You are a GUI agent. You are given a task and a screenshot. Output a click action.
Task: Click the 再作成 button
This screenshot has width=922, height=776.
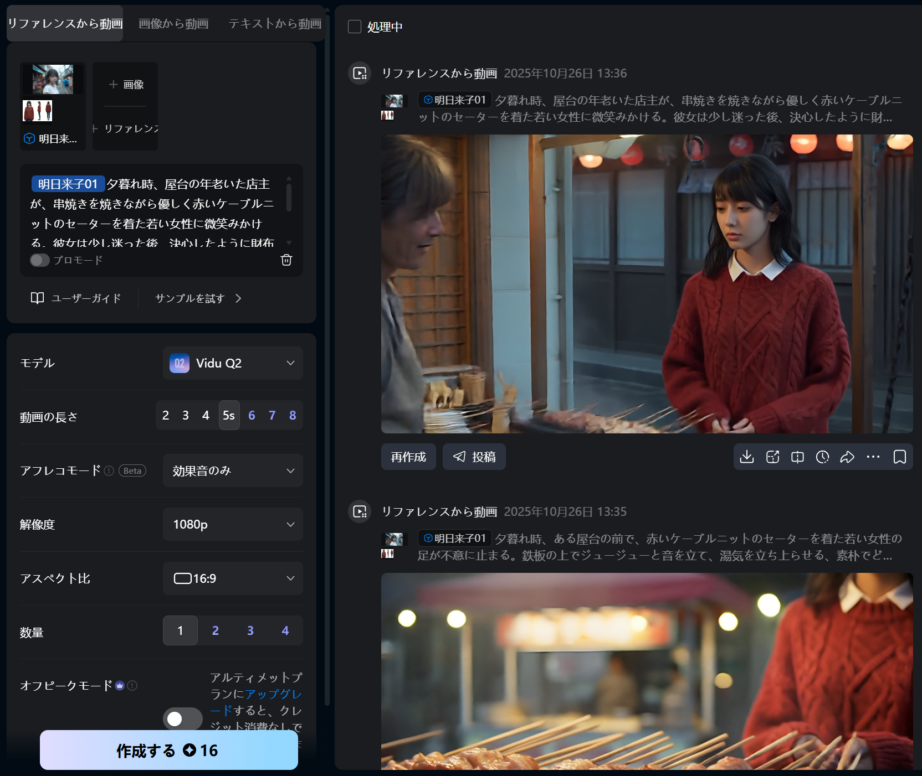408,457
